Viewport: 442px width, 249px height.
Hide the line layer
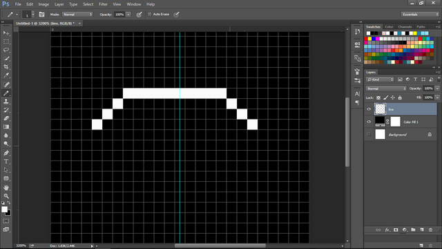tap(369, 109)
